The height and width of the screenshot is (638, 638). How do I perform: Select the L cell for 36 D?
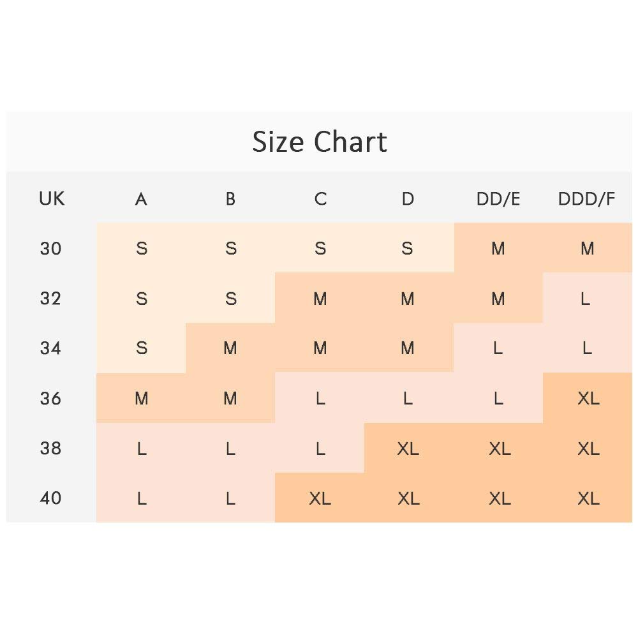(x=408, y=398)
